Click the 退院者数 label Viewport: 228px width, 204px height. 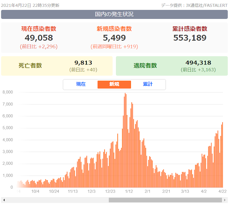(x=145, y=66)
